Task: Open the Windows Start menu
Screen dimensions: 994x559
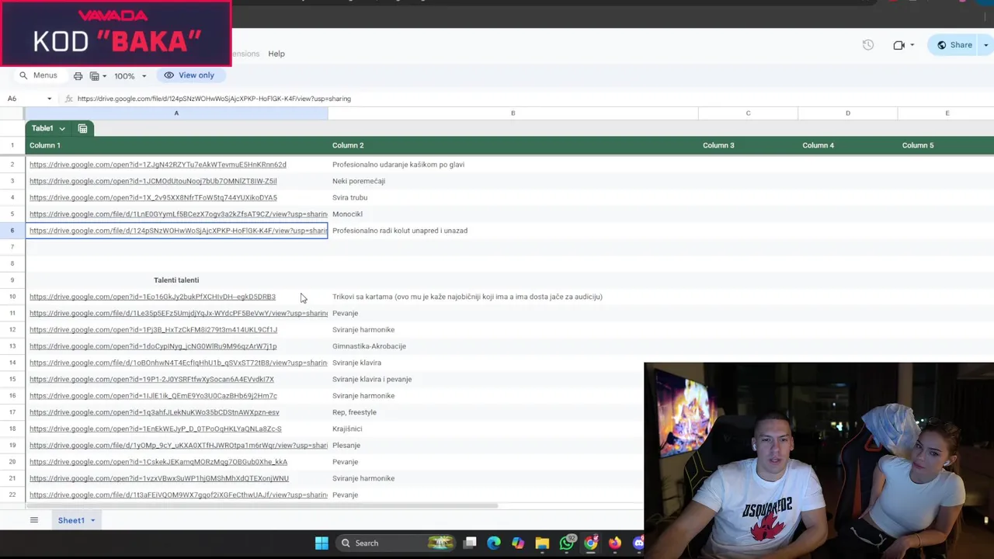Action: pyautogui.click(x=321, y=543)
